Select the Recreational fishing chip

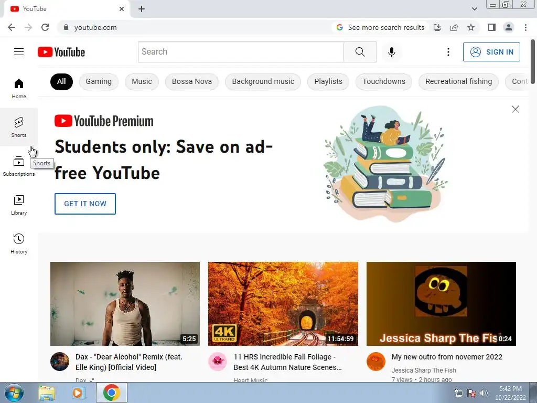458,81
